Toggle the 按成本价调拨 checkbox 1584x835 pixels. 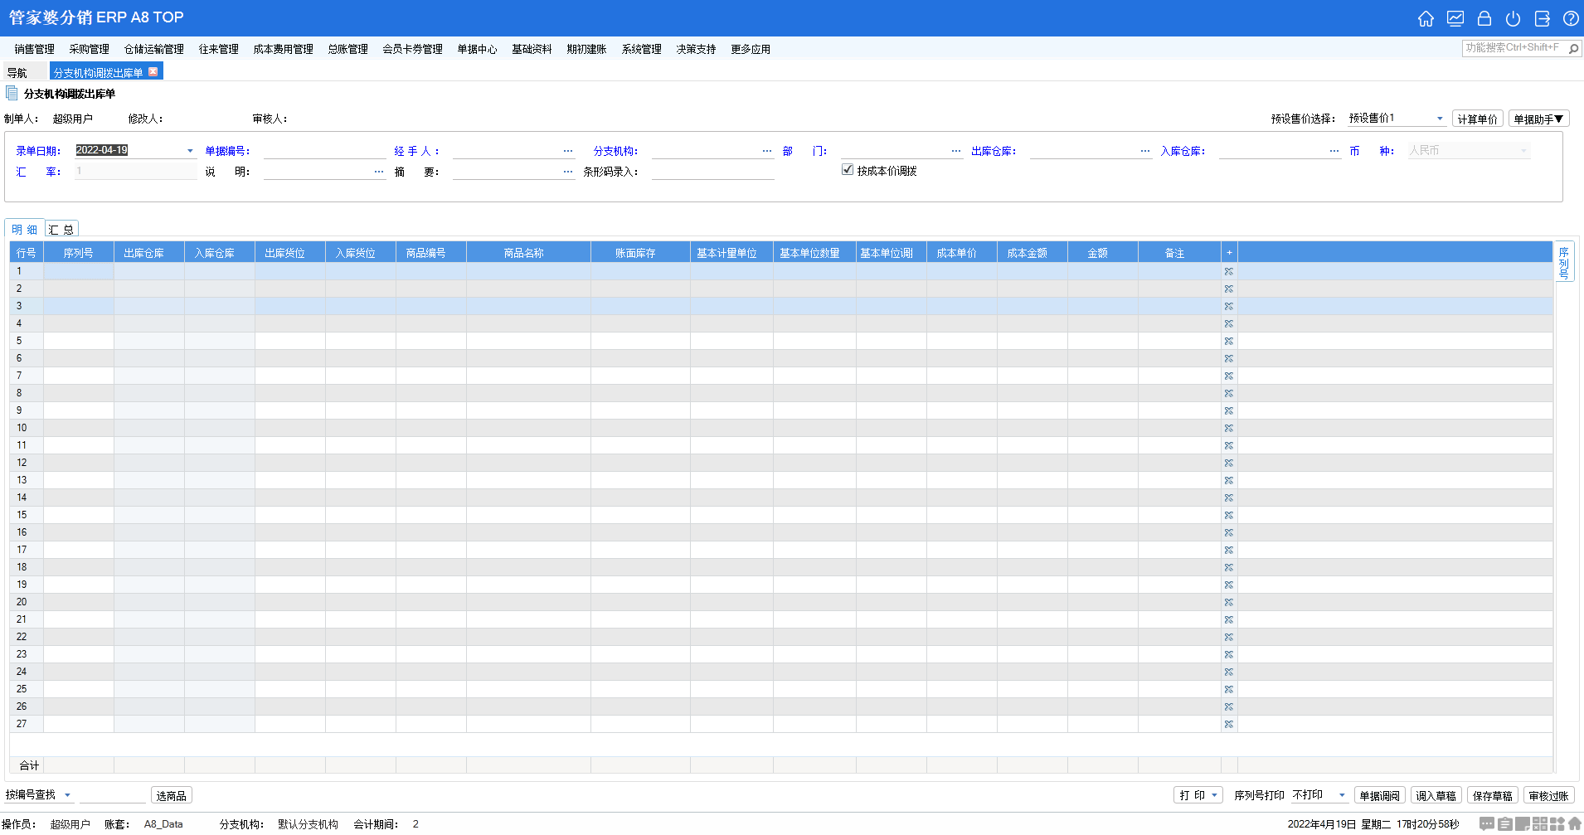pos(848,170)
